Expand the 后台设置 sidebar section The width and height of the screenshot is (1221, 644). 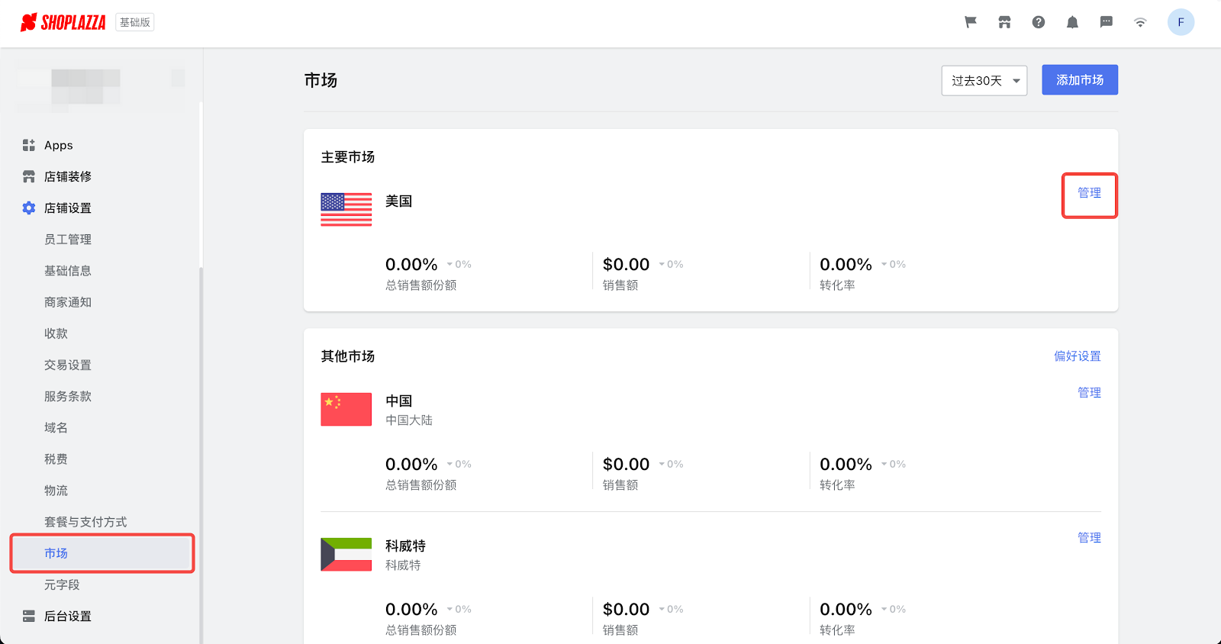(x=67, y=616)
